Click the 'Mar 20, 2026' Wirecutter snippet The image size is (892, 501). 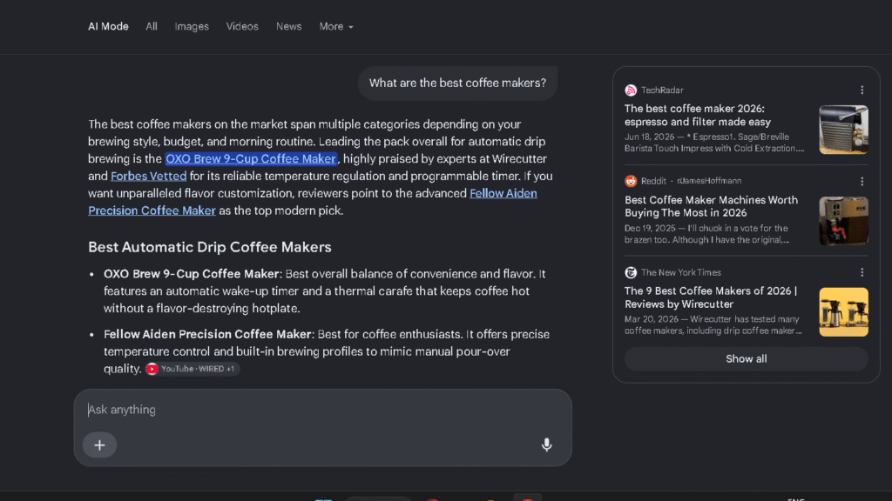[x=713, y=325]
